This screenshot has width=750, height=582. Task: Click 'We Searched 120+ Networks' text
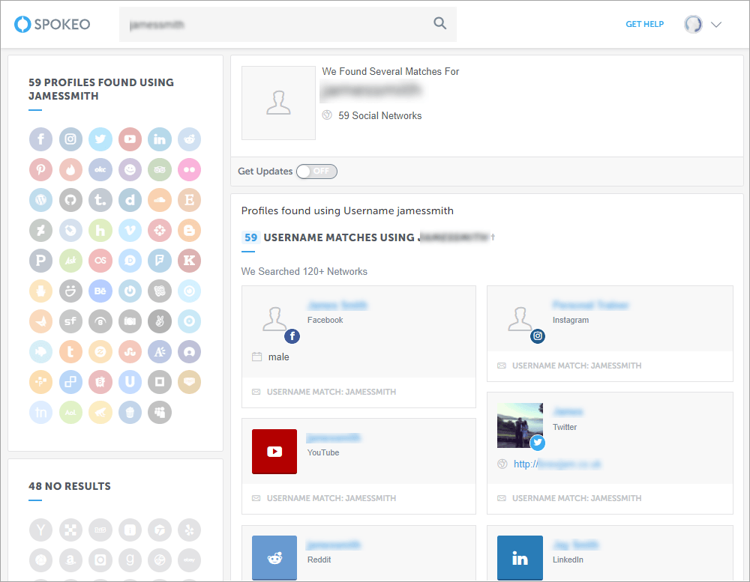(x=304, y=271)
